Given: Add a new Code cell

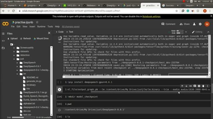Looking at the screenshot, I should (60, 32).
